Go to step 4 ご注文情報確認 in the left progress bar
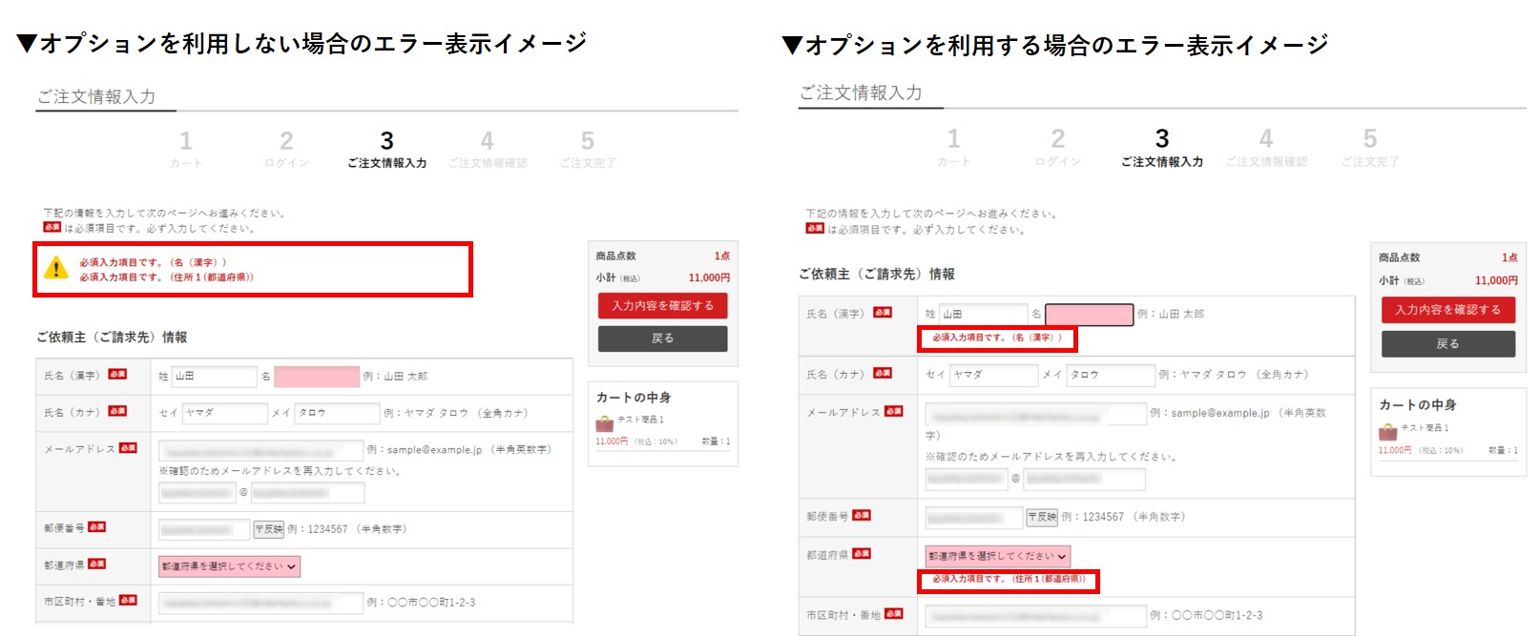1540x636 pixels. [x=487, y=151]
